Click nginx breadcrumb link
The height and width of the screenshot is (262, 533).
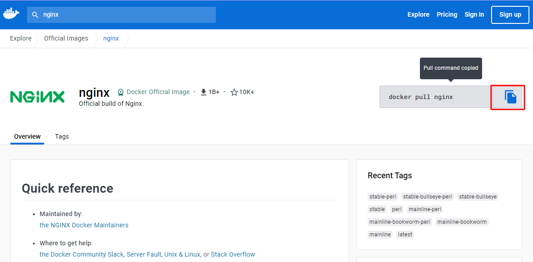(111, 38)
